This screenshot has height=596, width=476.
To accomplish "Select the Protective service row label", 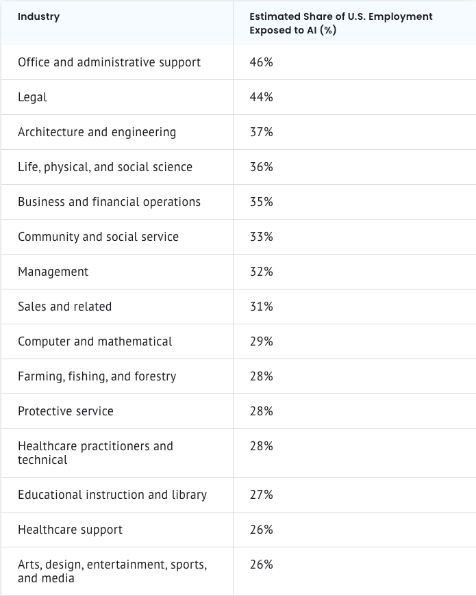I will [66, 411].
